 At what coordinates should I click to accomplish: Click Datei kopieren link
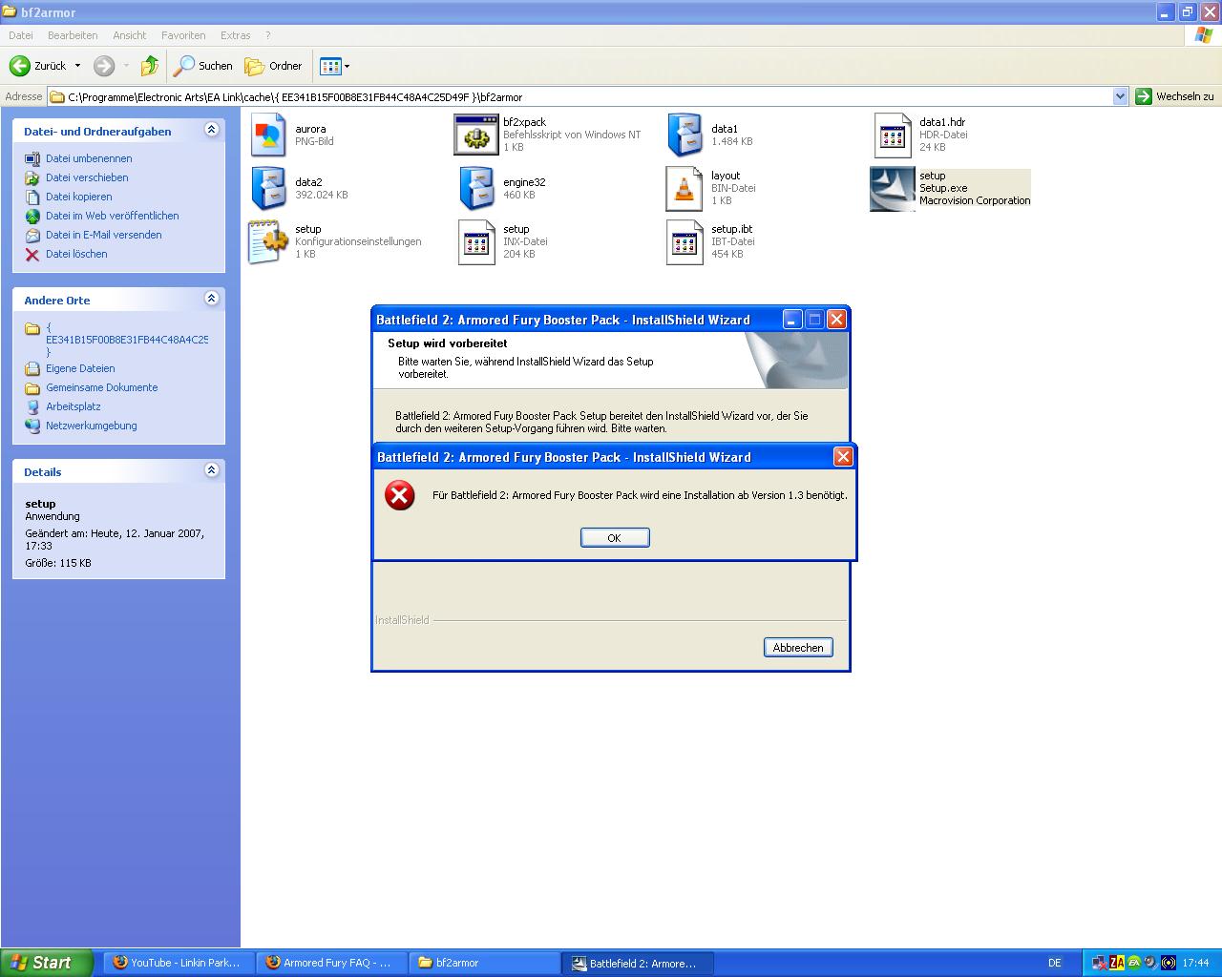(78, 197)
